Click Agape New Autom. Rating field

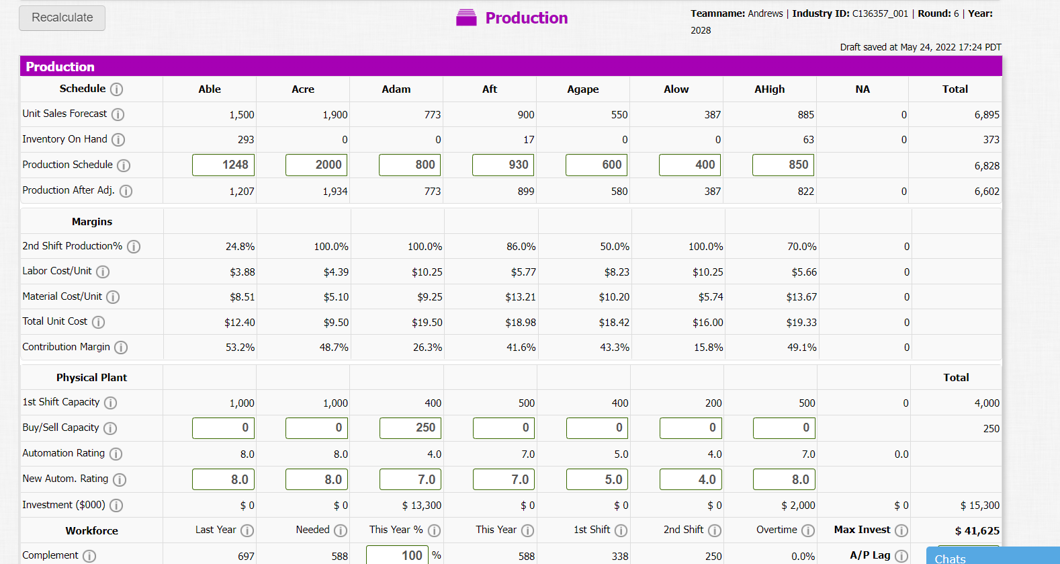tap(597, 479)
